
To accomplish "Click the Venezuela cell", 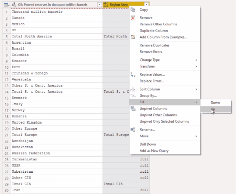I will (57, 79).
